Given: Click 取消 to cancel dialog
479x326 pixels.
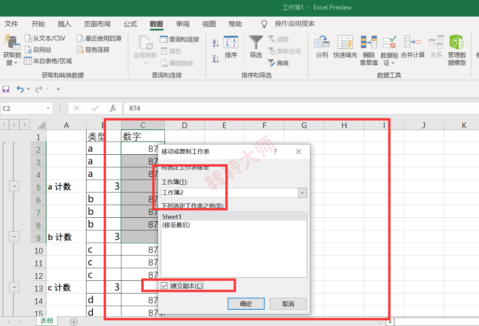Looking at the screenshot, I should tap(288, 304).
